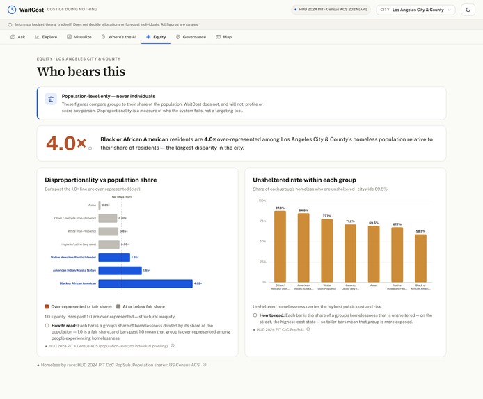Open the Map tab

click(x=223, y=37)
